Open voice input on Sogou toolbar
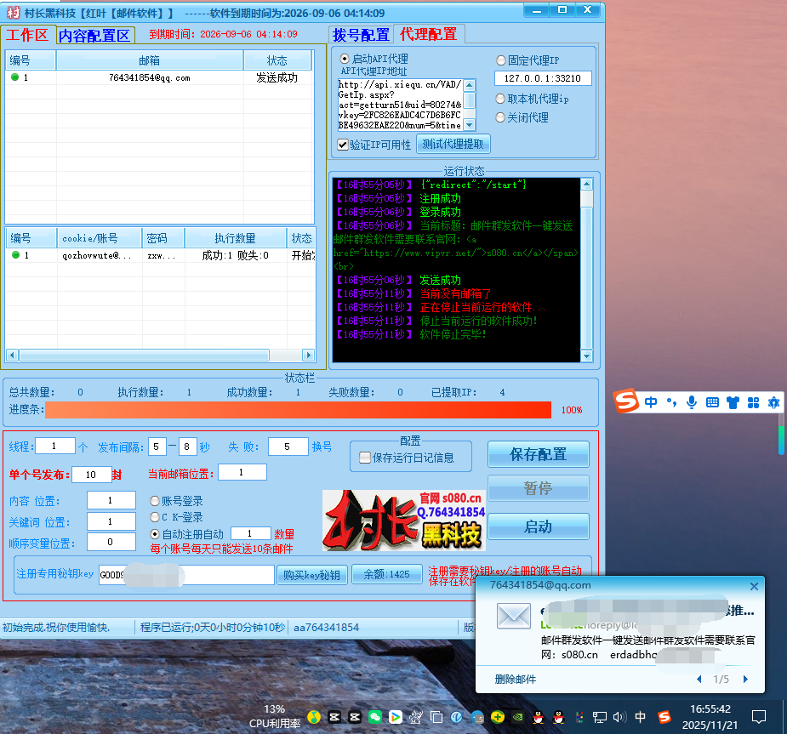Image resolution: width=787 pixels, height=734 pixels. [x=692, y=402]
